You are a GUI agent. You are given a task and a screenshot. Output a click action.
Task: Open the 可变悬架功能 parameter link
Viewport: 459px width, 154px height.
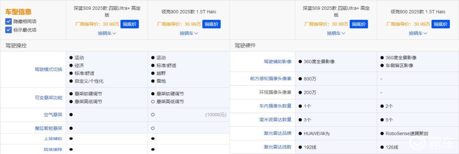point(48,98)
